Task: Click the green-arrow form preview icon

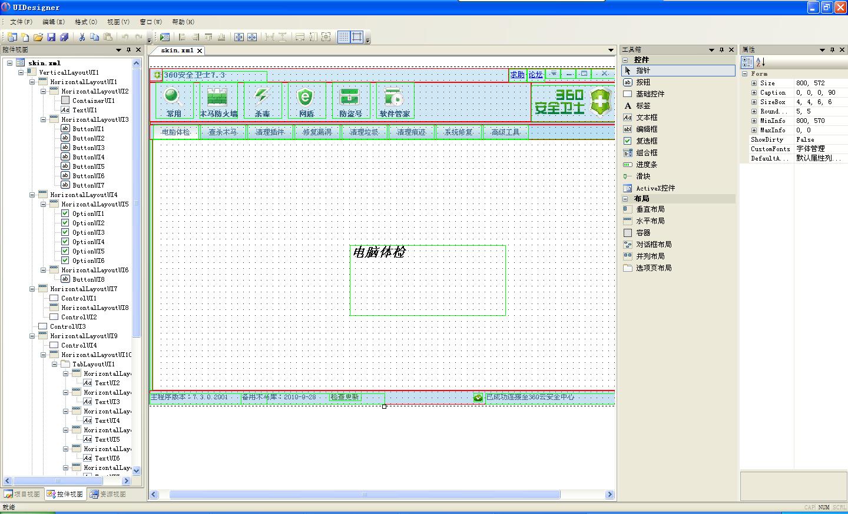Action: 165,37
